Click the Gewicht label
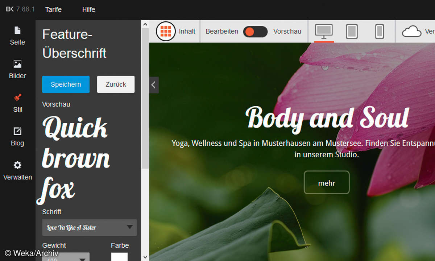Image resolution: width=435 pixels, height=261 pixels. click(54, 245)
